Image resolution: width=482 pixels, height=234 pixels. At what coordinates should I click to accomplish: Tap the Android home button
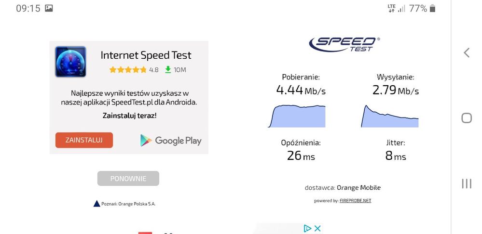(x=466, y=118)
